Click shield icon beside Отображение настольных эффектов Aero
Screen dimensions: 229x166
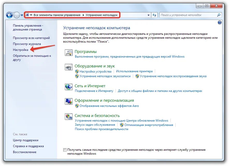77,106
